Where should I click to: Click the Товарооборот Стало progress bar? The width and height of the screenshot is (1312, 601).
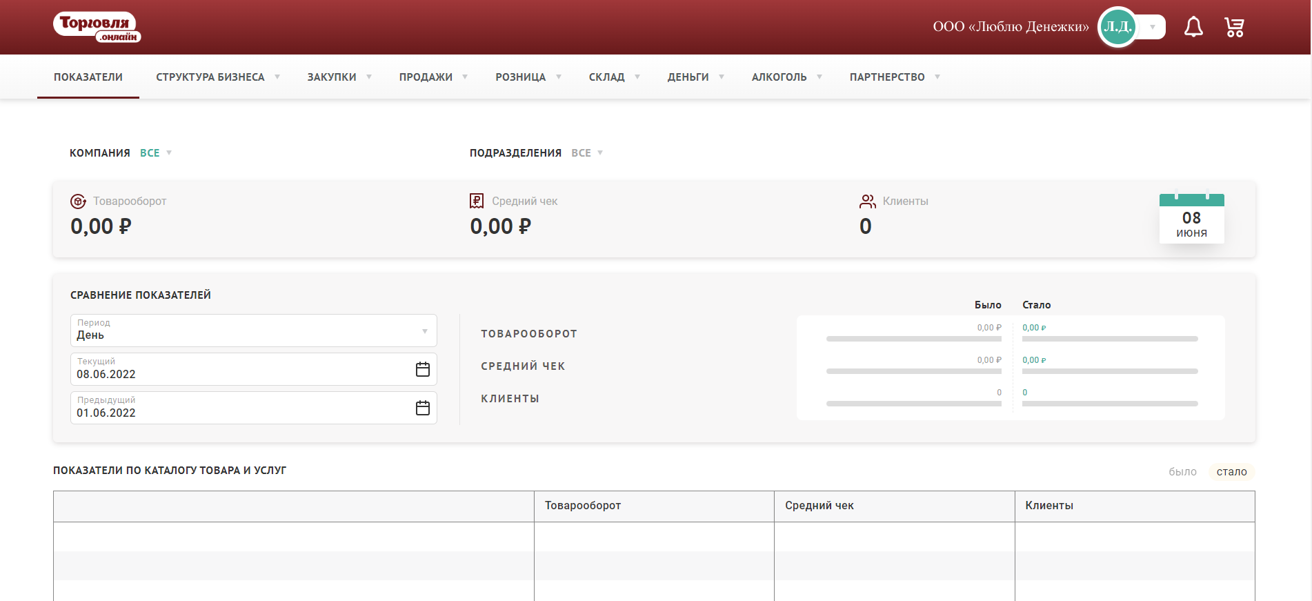(1109, 339)
